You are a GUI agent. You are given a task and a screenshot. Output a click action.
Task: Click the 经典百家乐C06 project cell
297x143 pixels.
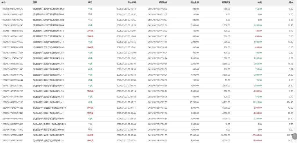[48, 47]
